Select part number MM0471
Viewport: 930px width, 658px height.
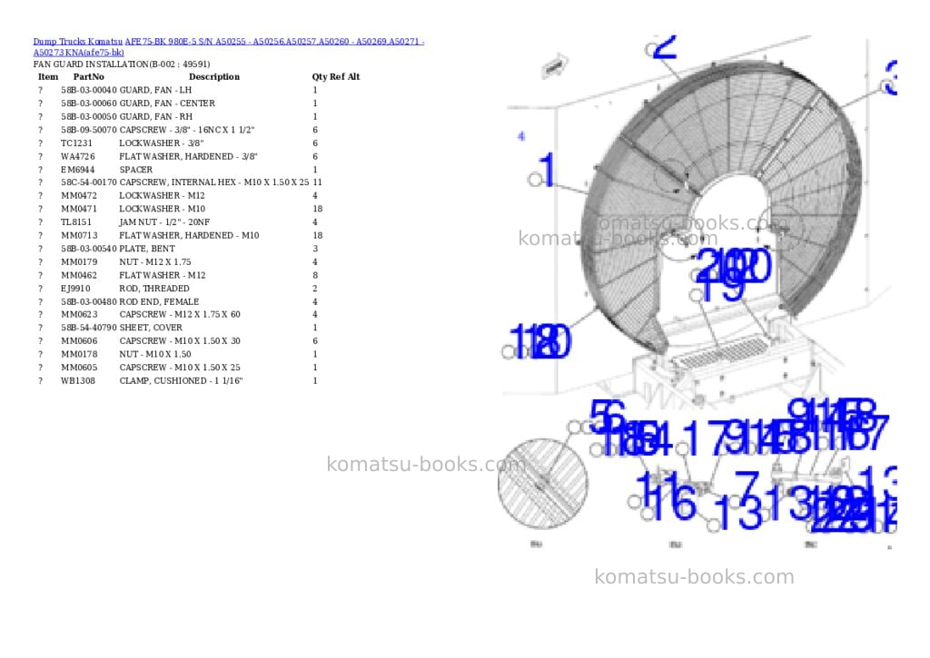79,209
